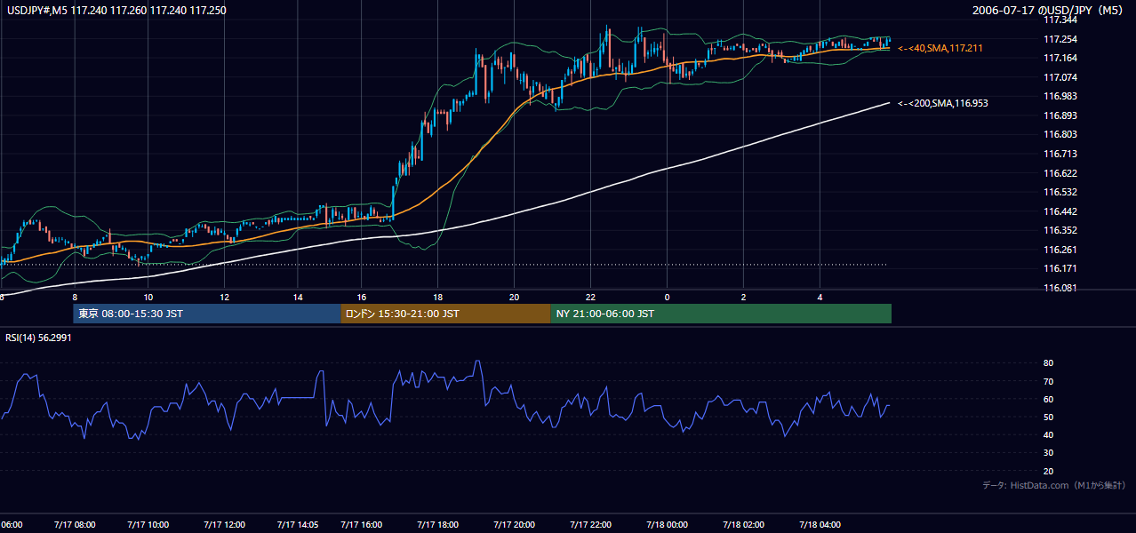Image resolution: width=1136 pixels, height=533 pixels.
Task: Select the 7/17 14:05 time label
Action: [298, 524]
